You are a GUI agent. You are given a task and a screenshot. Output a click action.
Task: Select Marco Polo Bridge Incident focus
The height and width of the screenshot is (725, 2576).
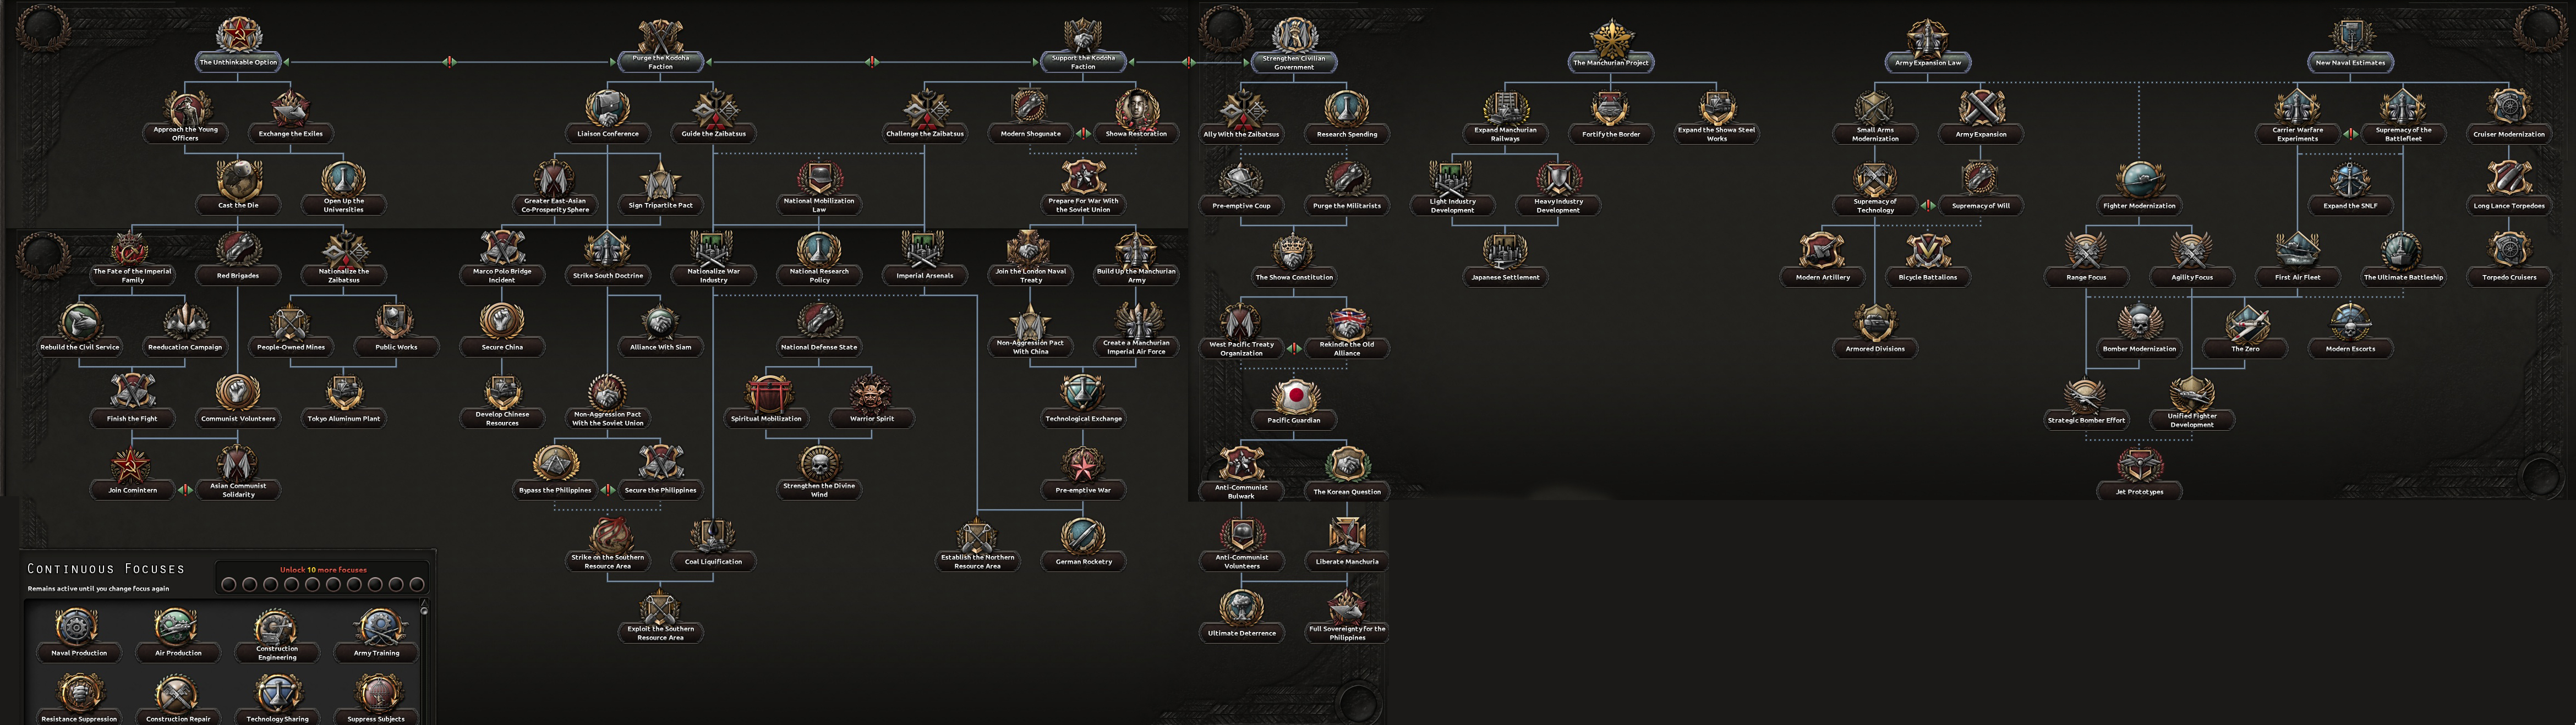(502, 258)
